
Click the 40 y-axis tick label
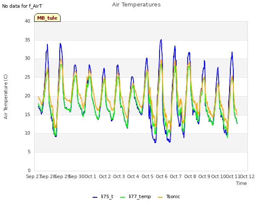click(27, 21)
